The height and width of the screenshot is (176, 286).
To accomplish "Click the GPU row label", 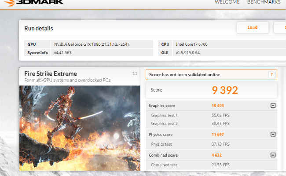I will coord(32,44).
